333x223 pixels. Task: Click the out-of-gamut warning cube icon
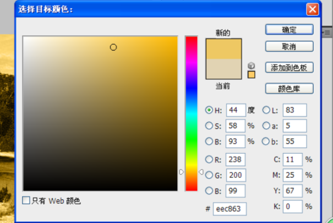(251, 66)
